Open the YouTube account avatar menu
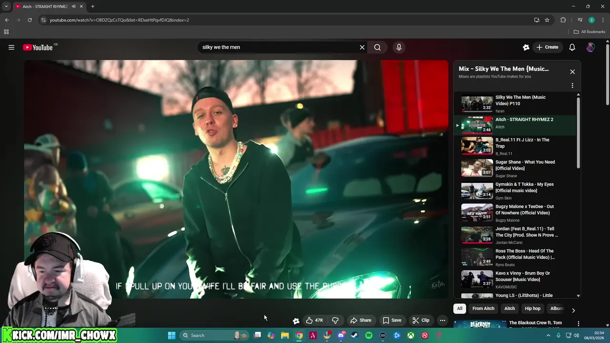This screenshot has width=610, height=343. (x=590, y=47)
